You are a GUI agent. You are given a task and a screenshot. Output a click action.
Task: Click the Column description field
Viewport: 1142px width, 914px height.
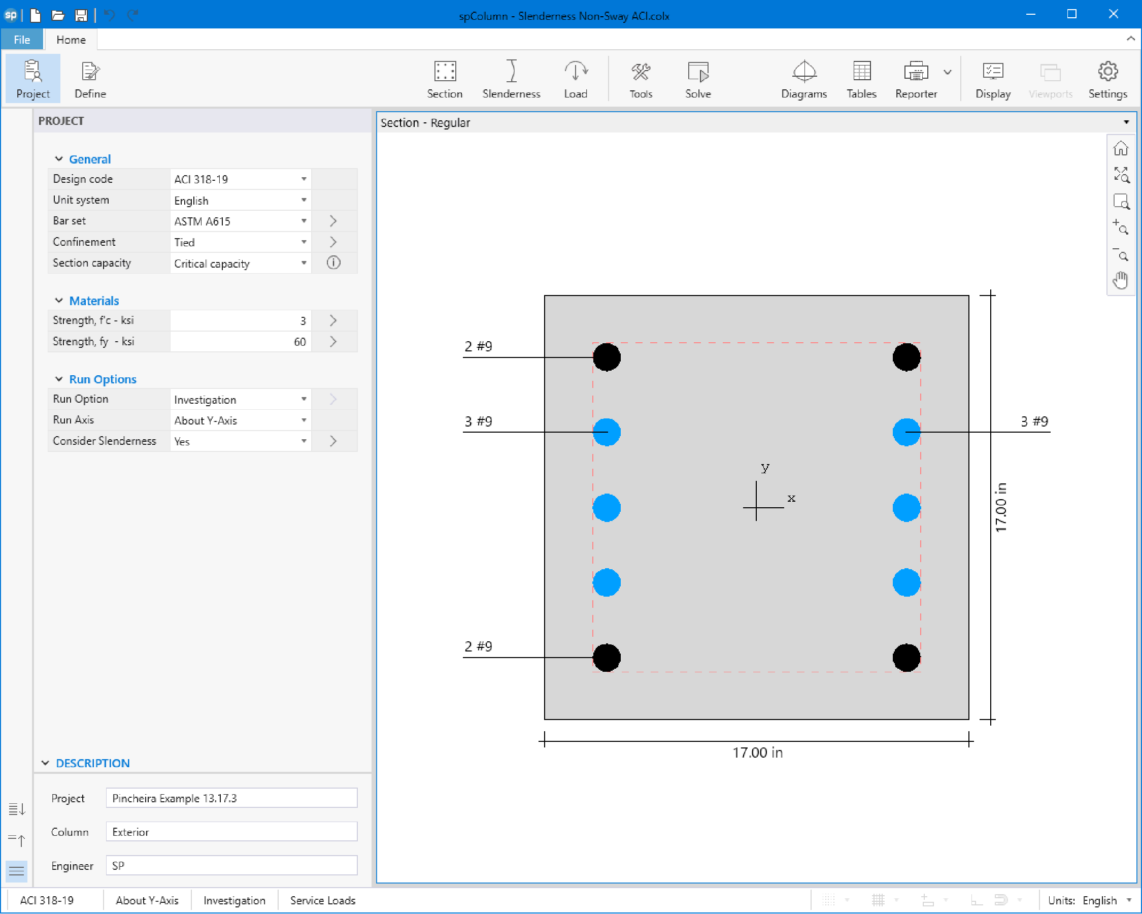click(231, 832)
